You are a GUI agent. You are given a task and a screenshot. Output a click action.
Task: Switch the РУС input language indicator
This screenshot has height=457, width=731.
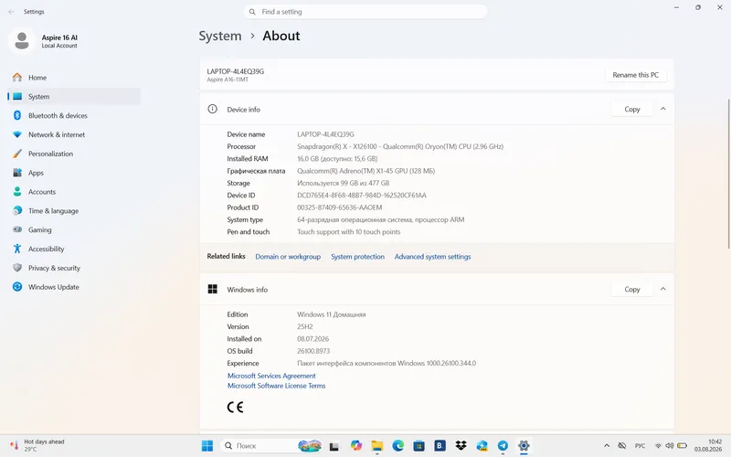641,446
